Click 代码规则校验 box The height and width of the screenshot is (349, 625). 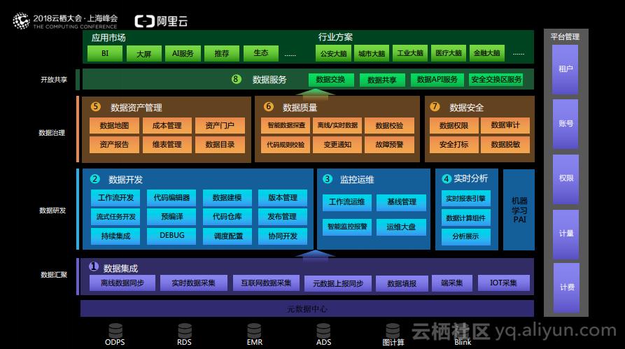tap(286, 145)
